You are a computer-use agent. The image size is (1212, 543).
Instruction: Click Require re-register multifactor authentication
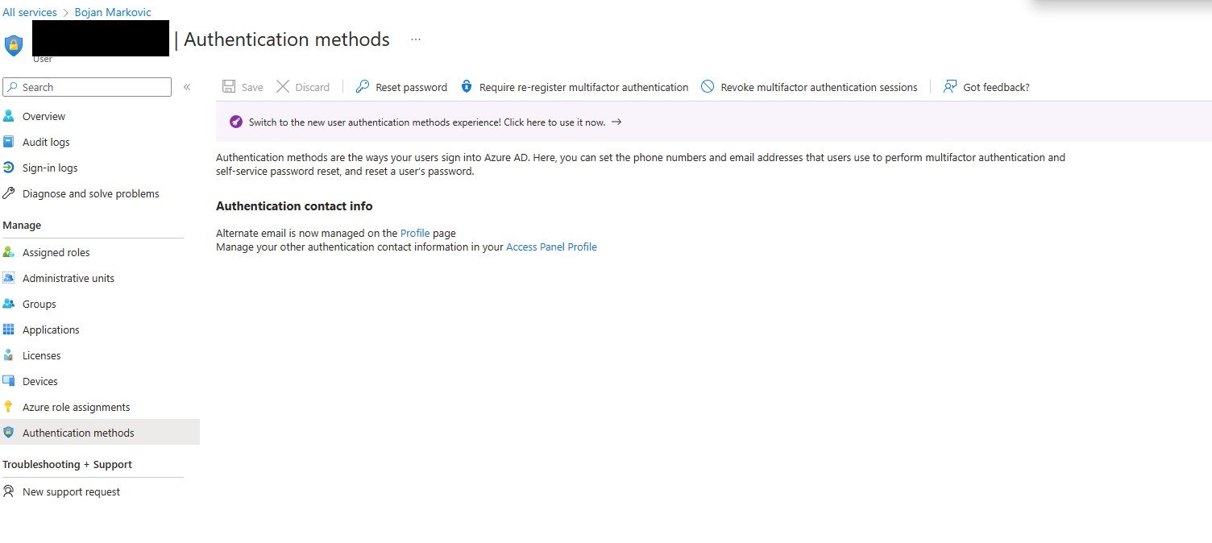[x=583, y=87]
